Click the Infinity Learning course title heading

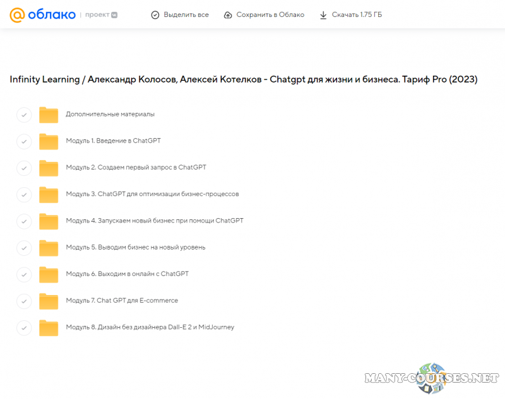coord(243,79)
